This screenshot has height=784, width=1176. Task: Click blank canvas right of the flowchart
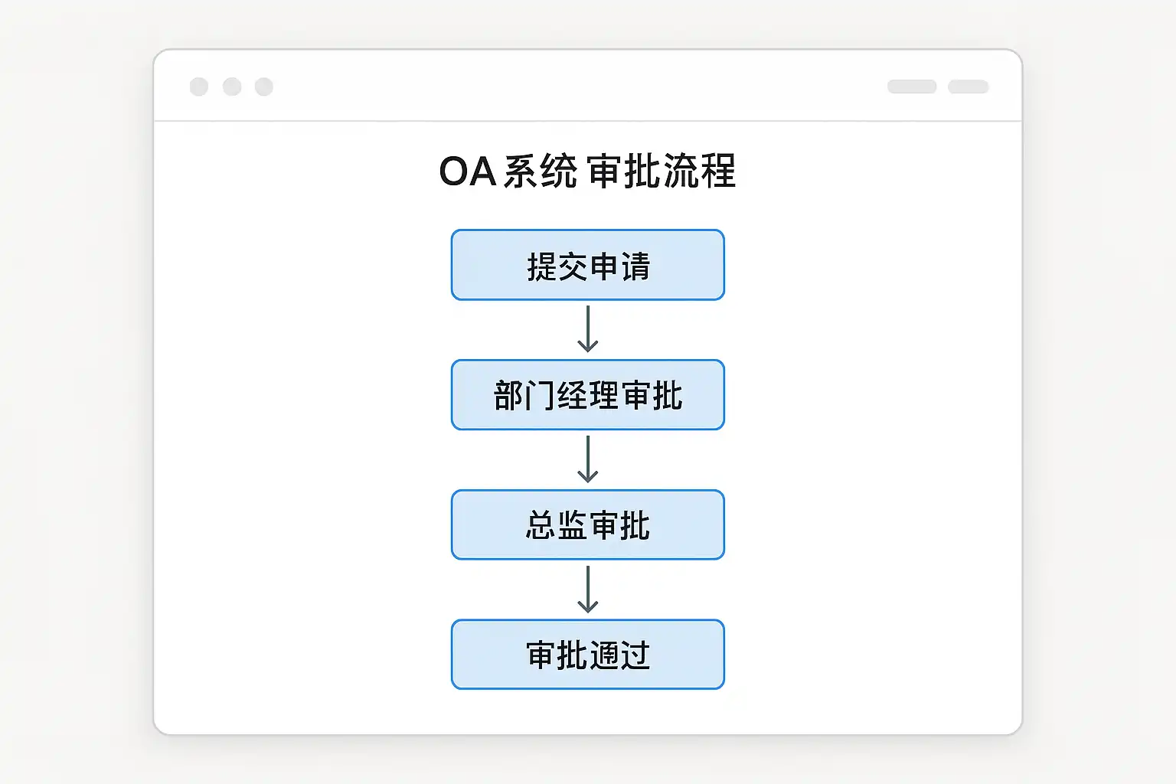[873, 459]
